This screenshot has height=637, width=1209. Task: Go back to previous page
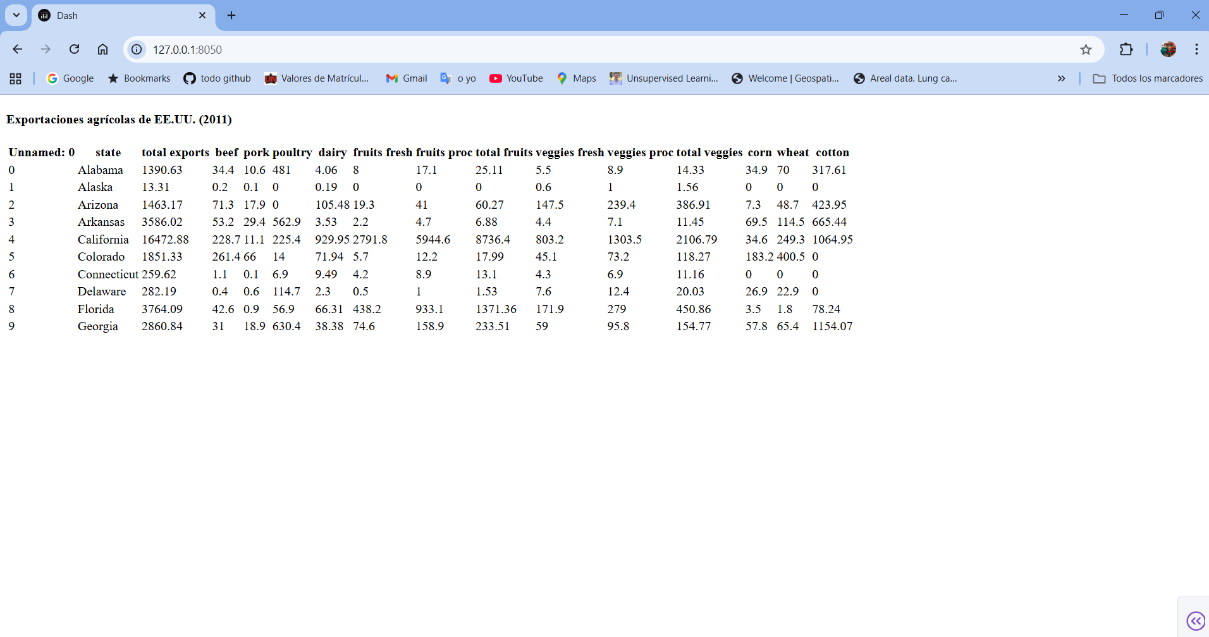click(x=18, y=49)
